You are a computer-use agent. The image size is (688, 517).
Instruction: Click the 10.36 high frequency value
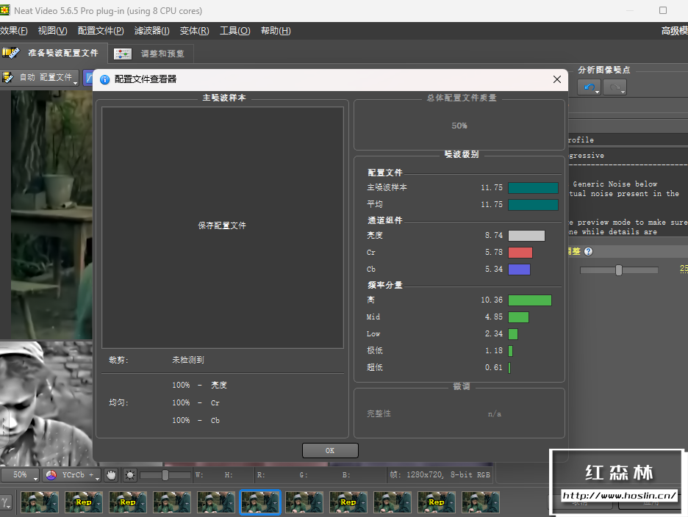(492, 300)
